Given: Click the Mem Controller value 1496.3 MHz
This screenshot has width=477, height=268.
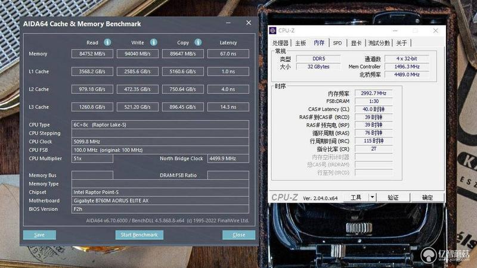Looking at the screenshot, I should 407,67.
